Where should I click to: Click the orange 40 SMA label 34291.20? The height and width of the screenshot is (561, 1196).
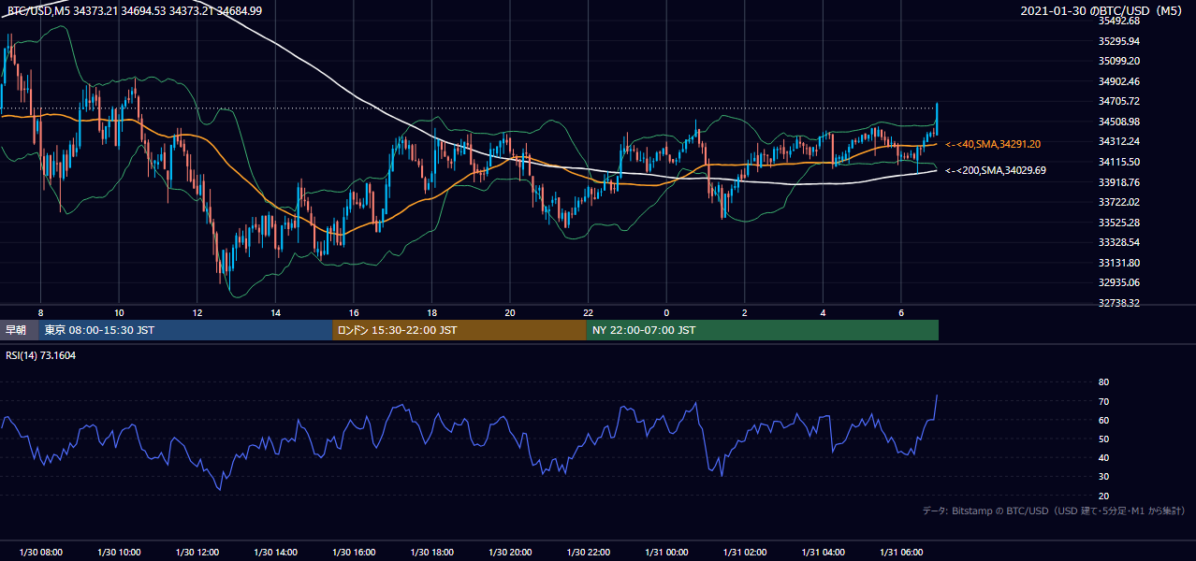(x=993, y=145)
